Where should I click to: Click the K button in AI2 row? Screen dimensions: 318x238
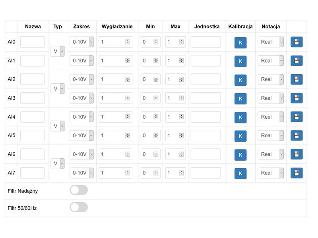click(x=240, y=80)
